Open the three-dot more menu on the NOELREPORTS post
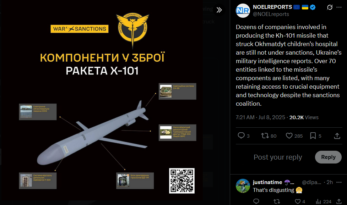Screen dimensions: 347x205 (x=339, y=7)
